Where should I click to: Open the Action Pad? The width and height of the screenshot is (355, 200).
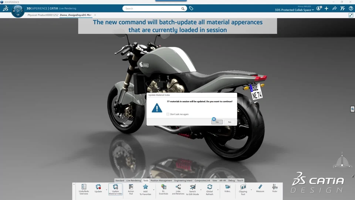pos(131,189)
